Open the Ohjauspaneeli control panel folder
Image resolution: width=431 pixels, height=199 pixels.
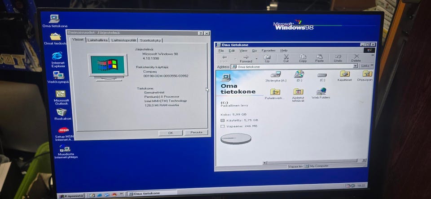click(365, 76)
